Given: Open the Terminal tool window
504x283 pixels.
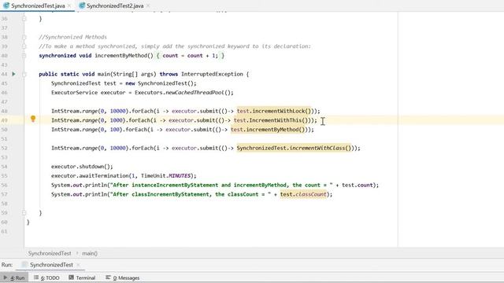Looking at the screenshot, I should click(82, 277).
